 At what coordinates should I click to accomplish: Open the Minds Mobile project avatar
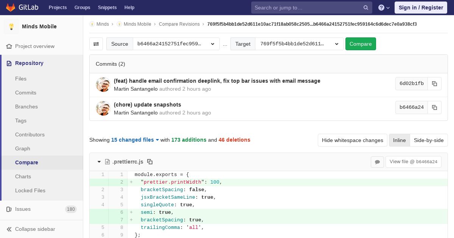11,26
